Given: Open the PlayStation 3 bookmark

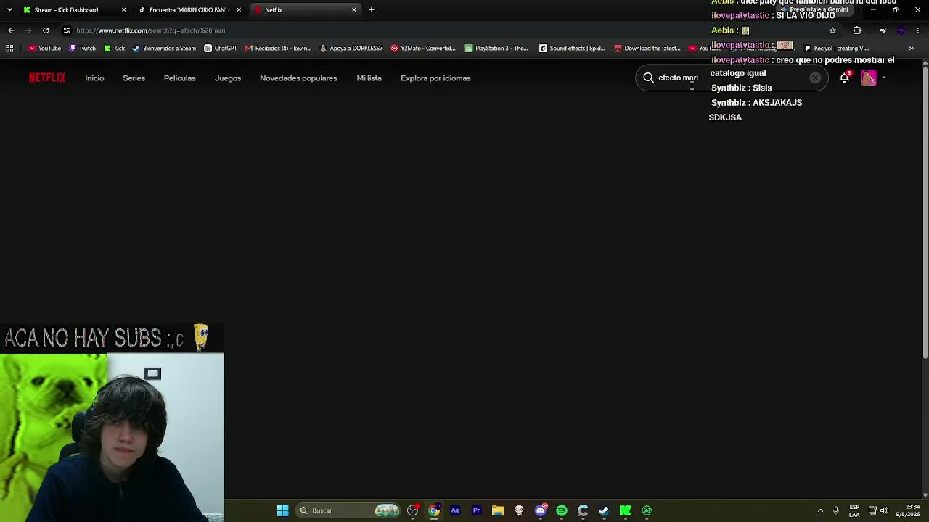Looking at the screenshot, I should 496,49.
